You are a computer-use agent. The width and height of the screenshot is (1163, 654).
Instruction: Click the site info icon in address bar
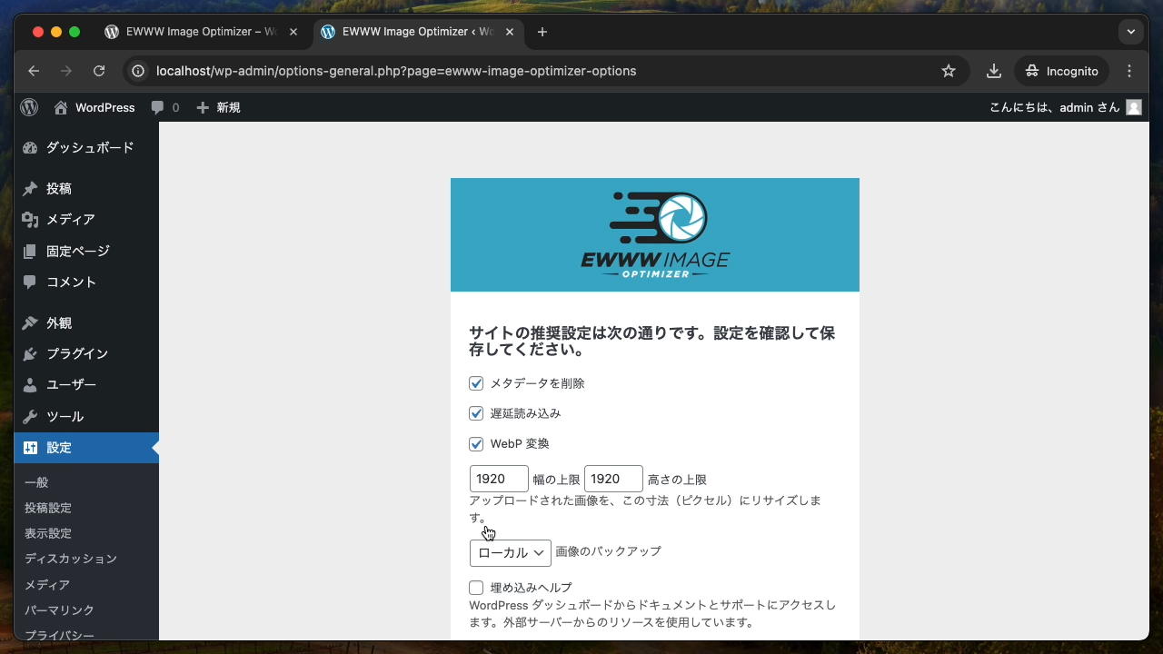tap(138, 71)
